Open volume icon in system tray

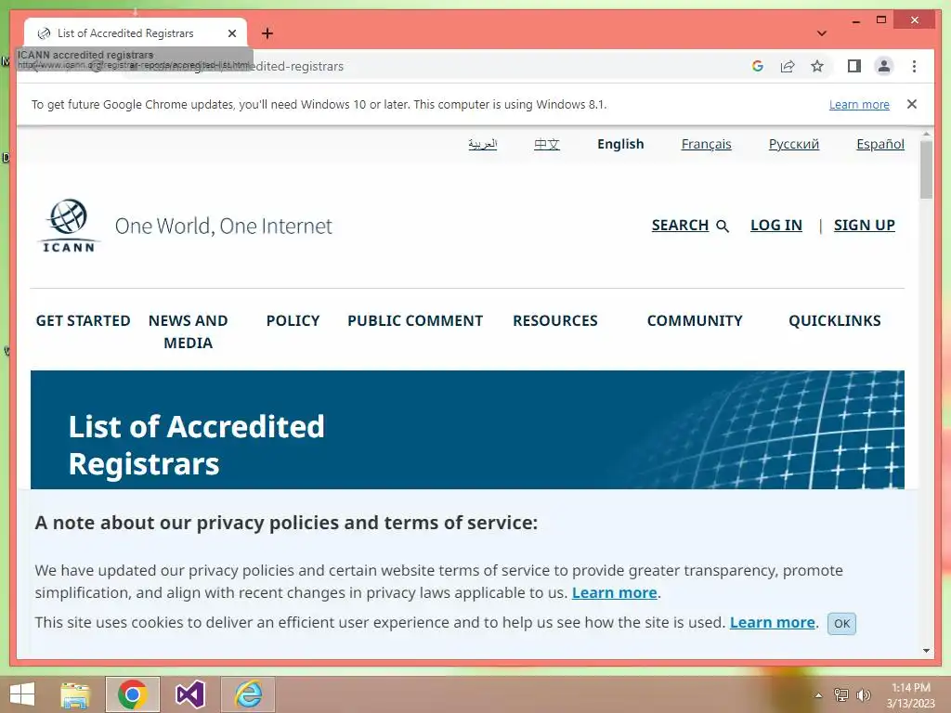pyautogui.click(x=863, y=694)
